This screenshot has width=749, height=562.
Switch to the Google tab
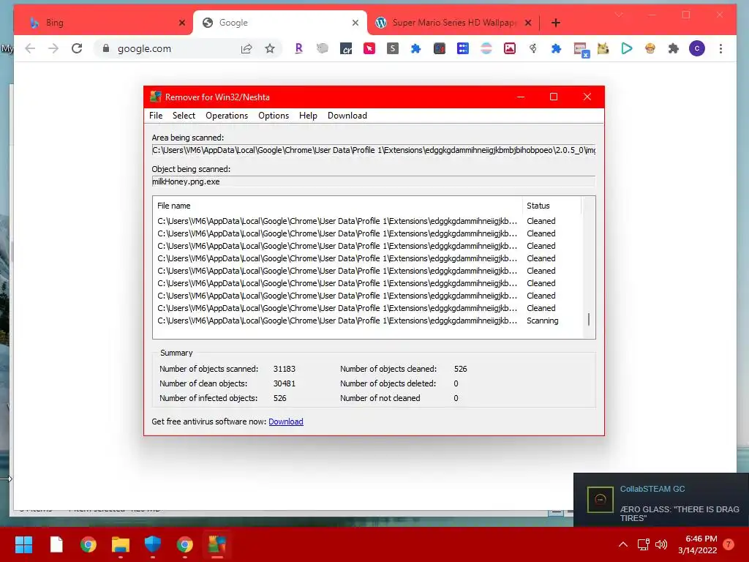tap(280, 23)
